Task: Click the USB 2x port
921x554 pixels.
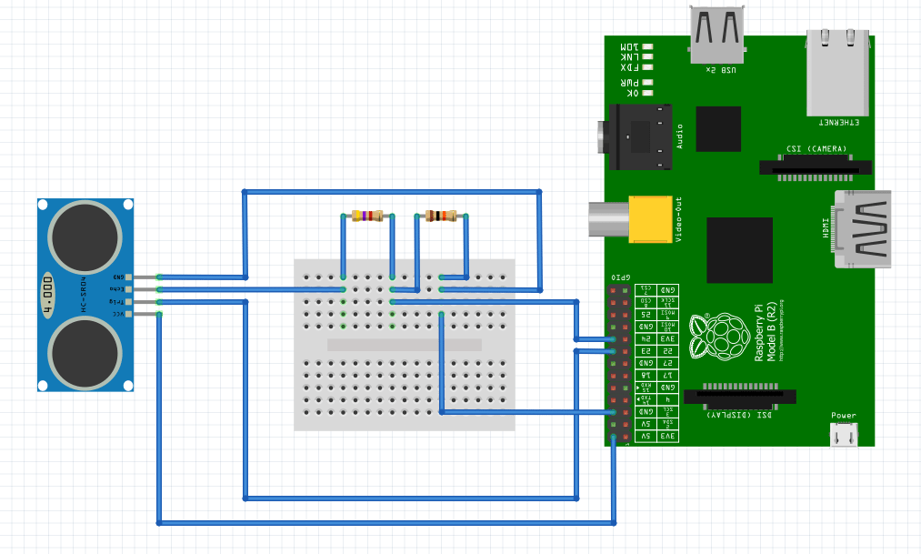Action: tap(716, 35)
